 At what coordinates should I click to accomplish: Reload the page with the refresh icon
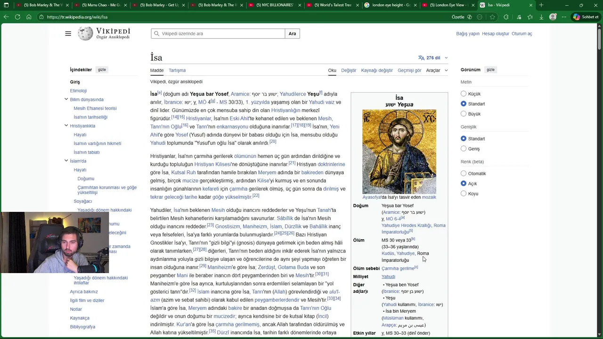click(17, 17)
